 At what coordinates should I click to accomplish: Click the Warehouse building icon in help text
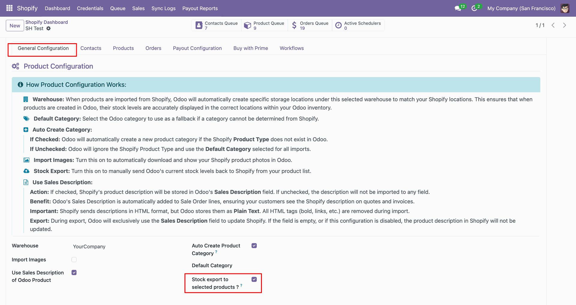[26, 99]
